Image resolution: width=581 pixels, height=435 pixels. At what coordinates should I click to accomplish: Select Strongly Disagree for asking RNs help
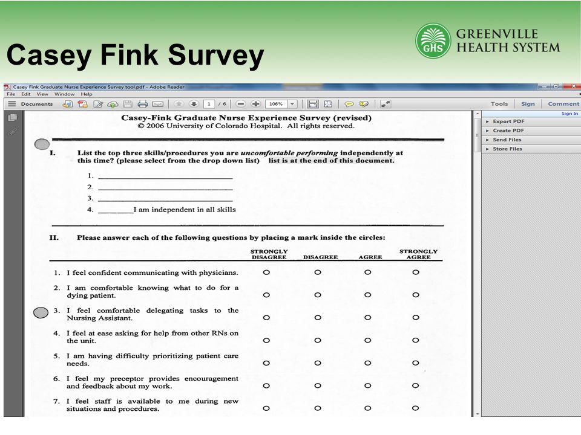(x=266, y=340)
